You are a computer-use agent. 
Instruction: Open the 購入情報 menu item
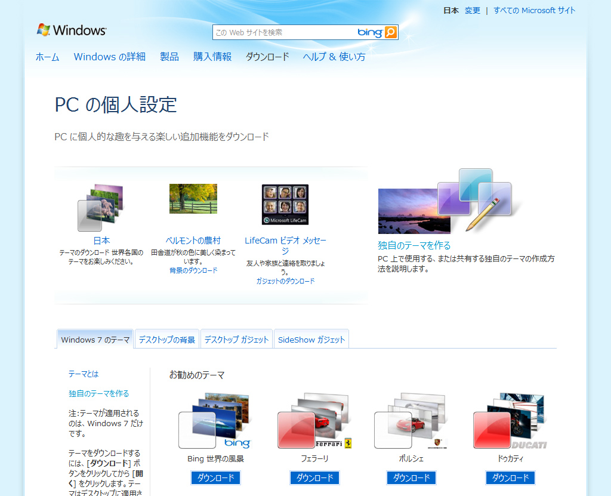[212, 57]
